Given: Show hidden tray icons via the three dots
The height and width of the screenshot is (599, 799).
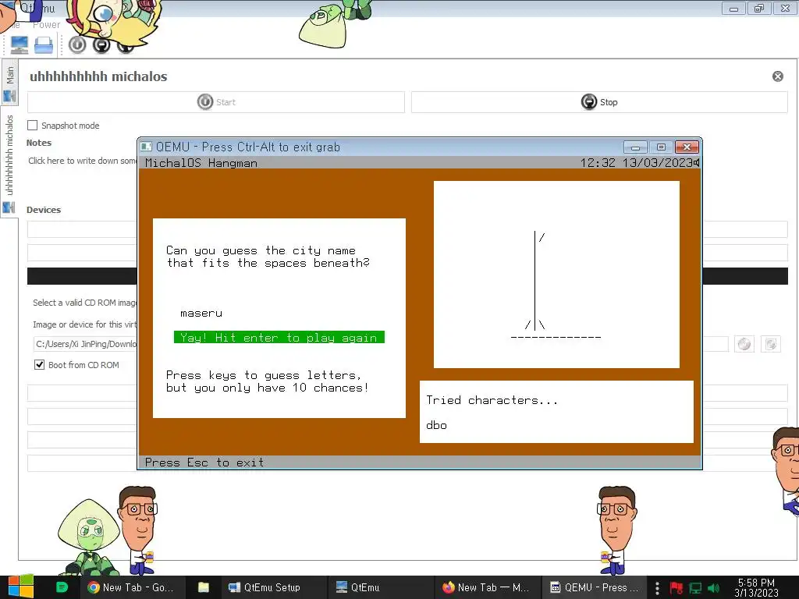Looking at the screenshot, I should click(x=657, y=588).
